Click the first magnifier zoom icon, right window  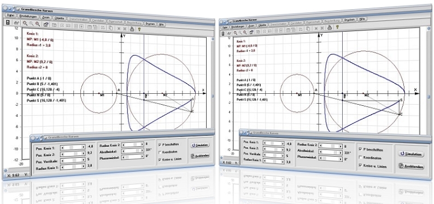click(x=235, y=33)
